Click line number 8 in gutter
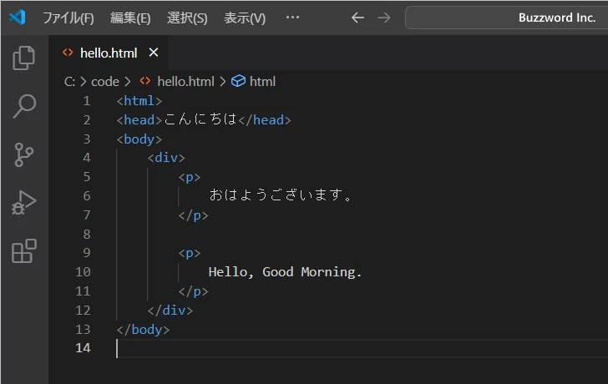Image resolution: width=608 pixels, height=384 pixels. (87, 234)
